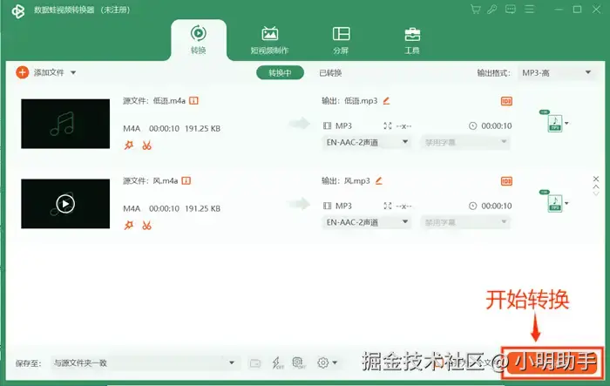Move 风.m4a up in the list

click(x=595, y=186)
